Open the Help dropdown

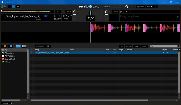tap(149, 6)
